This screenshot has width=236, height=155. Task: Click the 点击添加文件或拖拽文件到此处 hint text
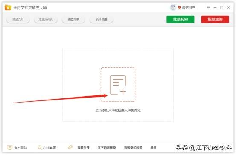coord(118,110)
